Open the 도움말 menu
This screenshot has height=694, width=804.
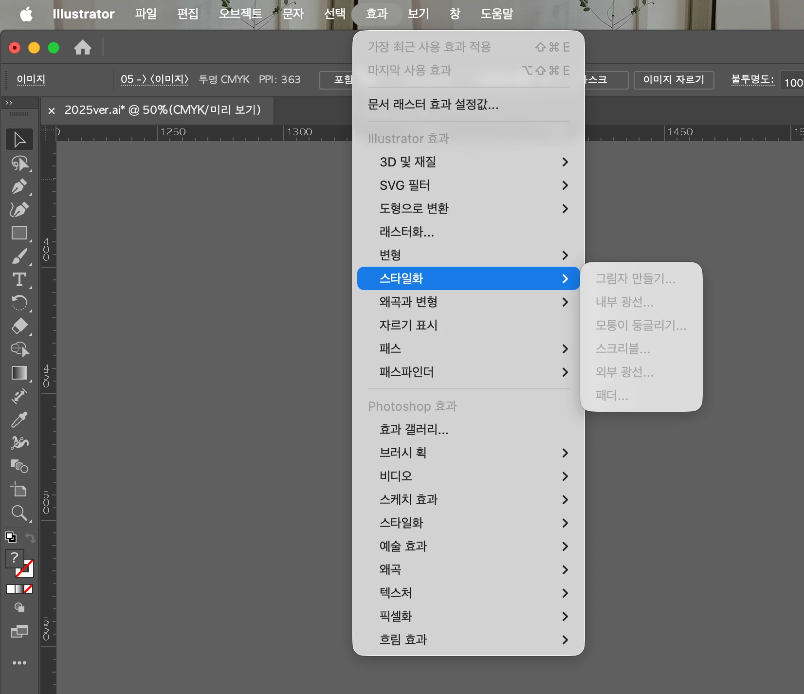tap(497, 14)
